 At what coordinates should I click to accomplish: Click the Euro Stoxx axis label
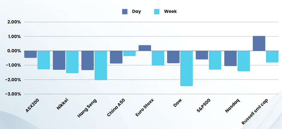pyautogui.click(x=145, y=108)
